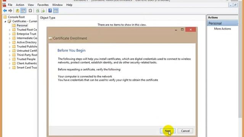The height and width of the screenshot is (137, 244).
Task: Expand the Active Directory node arrow
Action: (x=10, y=42)
